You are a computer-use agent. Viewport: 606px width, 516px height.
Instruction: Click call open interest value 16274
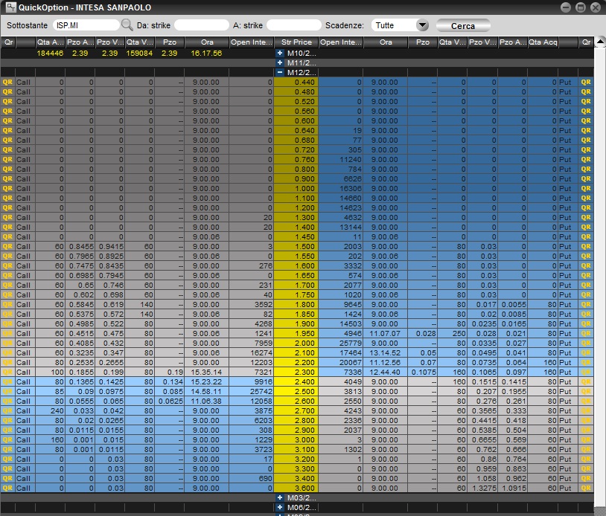[x=261, y=352]
